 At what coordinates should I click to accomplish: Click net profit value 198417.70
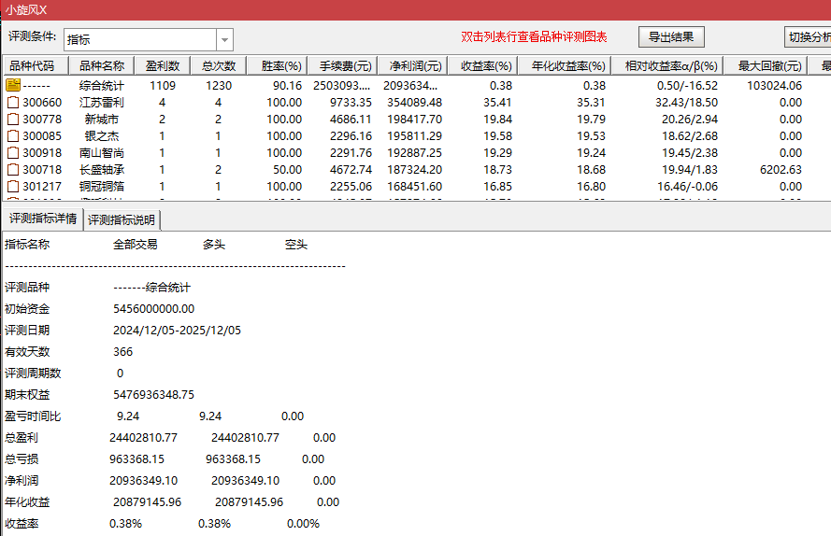[x=414, y=120]
